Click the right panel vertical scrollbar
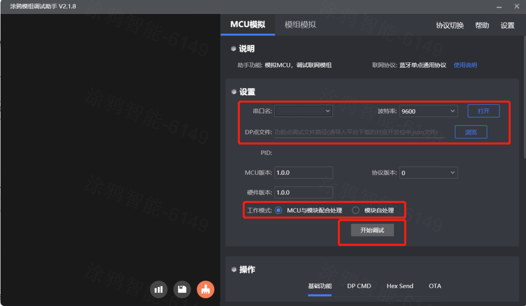Screen dimensions: 526x306 [525, 97]
